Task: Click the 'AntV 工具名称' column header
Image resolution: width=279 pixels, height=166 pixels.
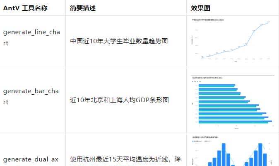Action: click(25, 8)
